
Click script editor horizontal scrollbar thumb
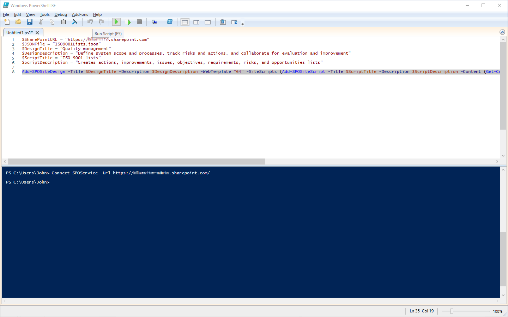137,161
